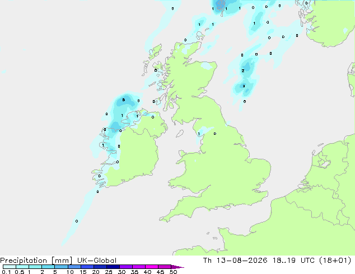
Task: Click the '(18+01)' forecast step label
Action: pyautogui.click(x=335, y=261)
